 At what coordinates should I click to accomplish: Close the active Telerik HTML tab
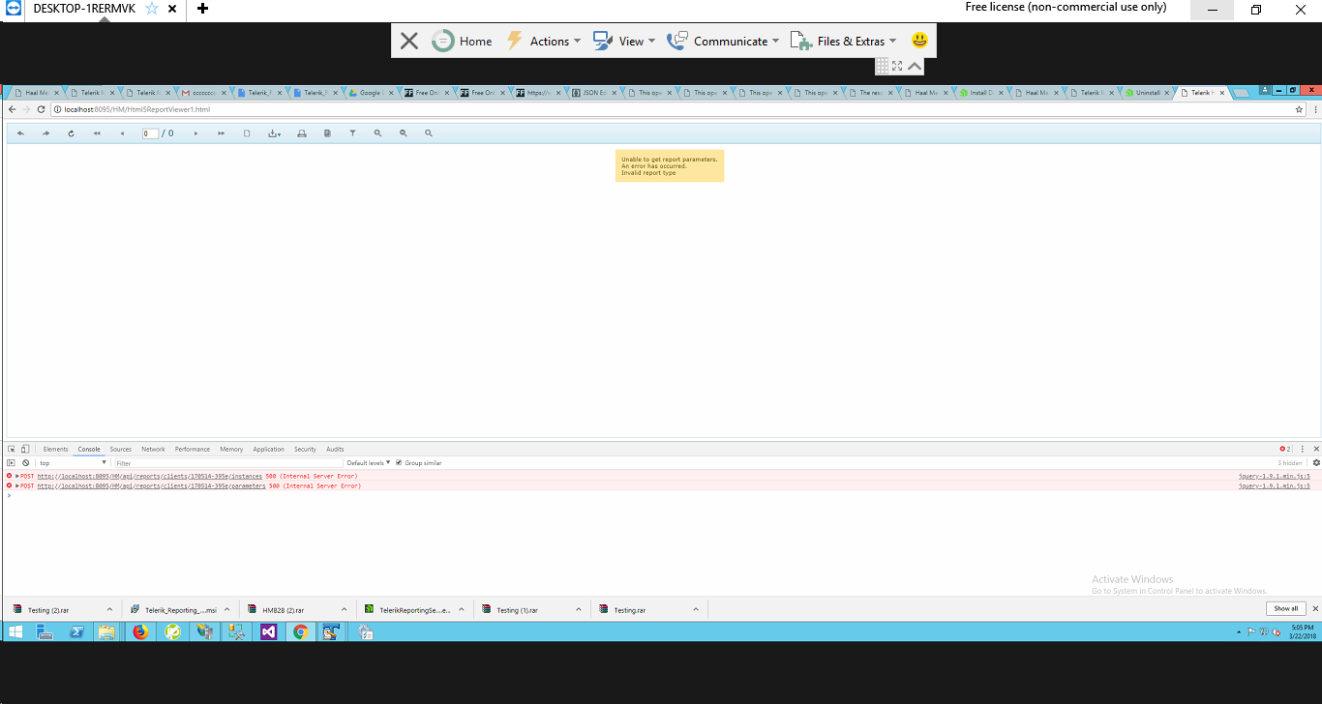pyautogui.click(x=1222, y=93)
